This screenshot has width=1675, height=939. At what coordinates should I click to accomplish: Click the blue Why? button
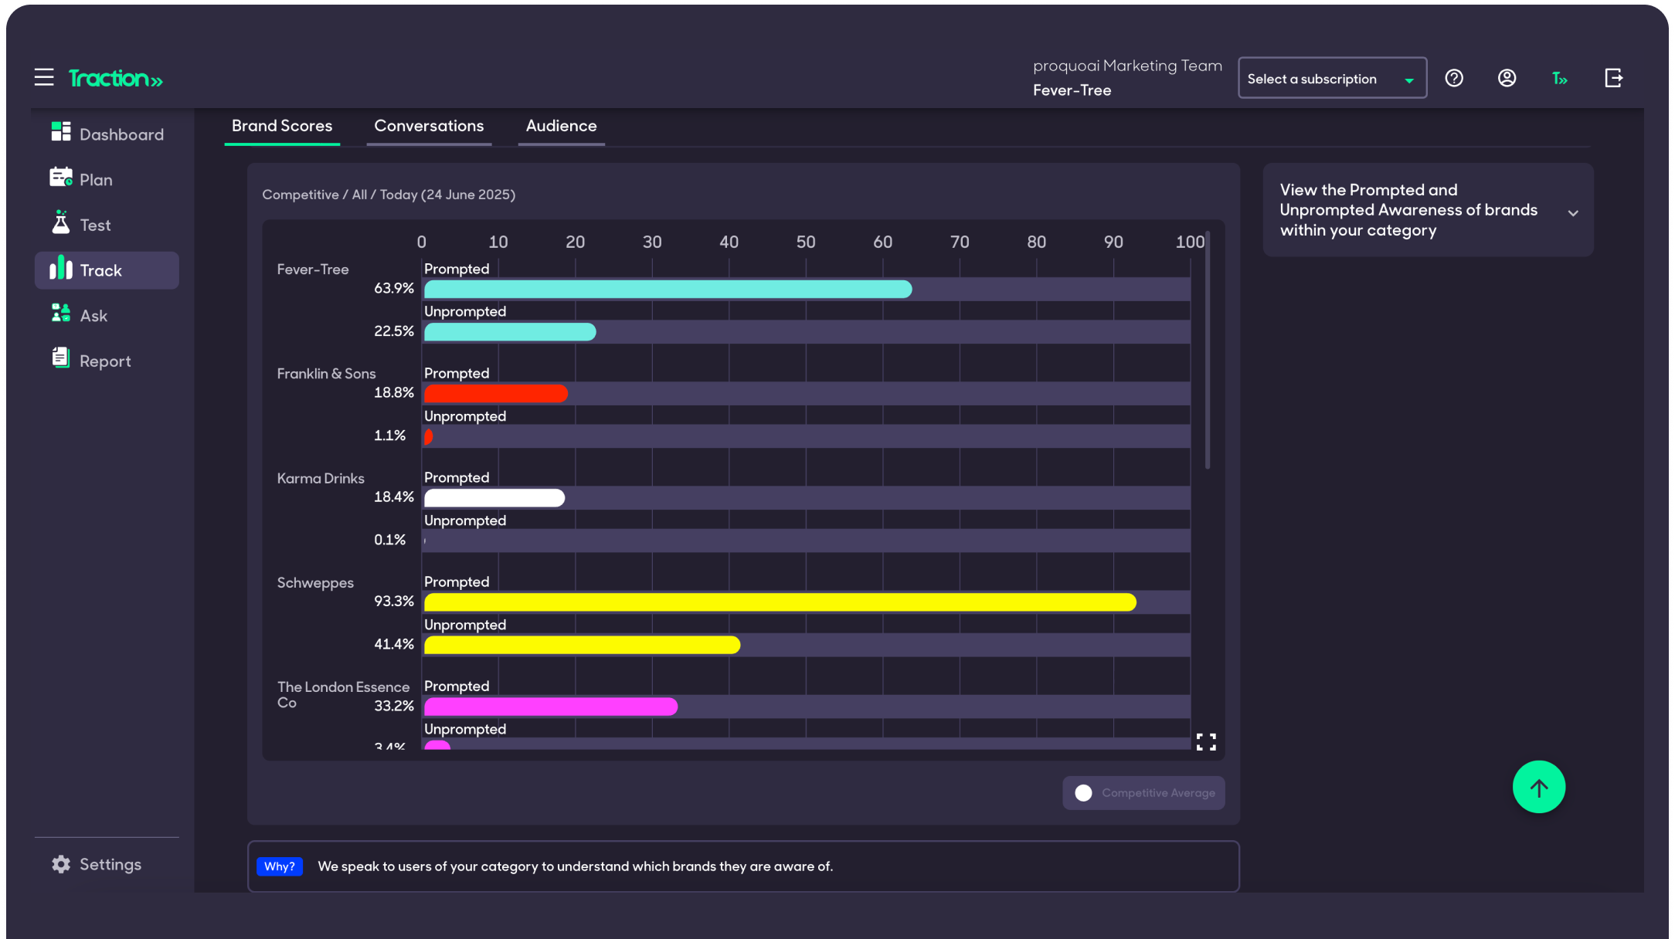[279, 866]
